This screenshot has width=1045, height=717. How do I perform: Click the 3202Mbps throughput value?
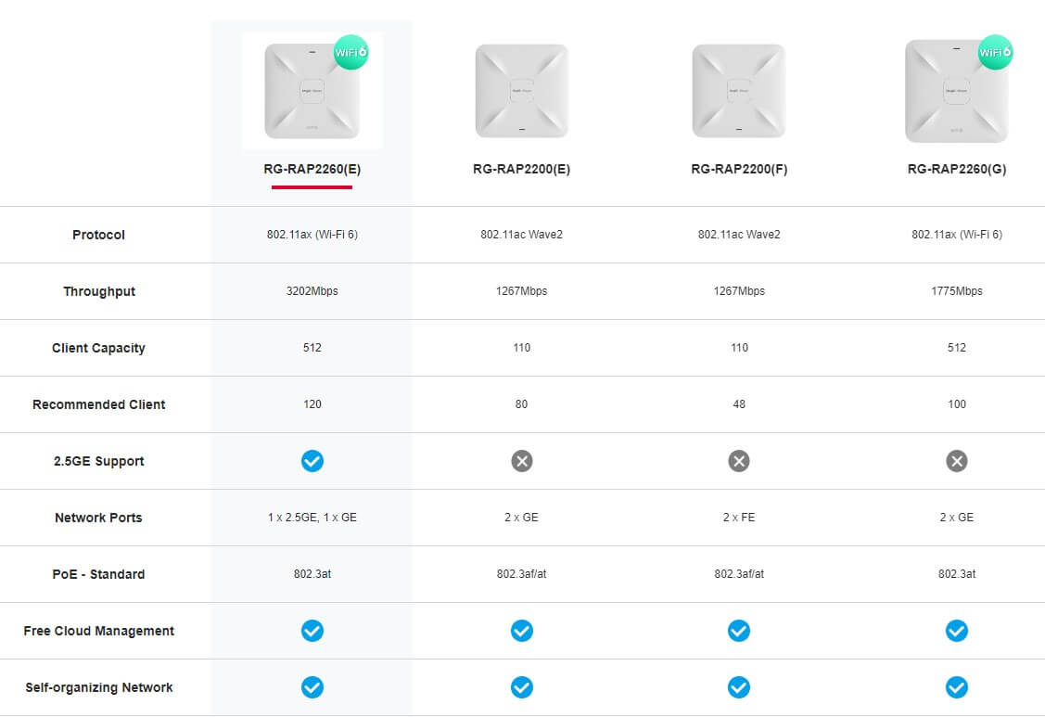coord(312,291)
